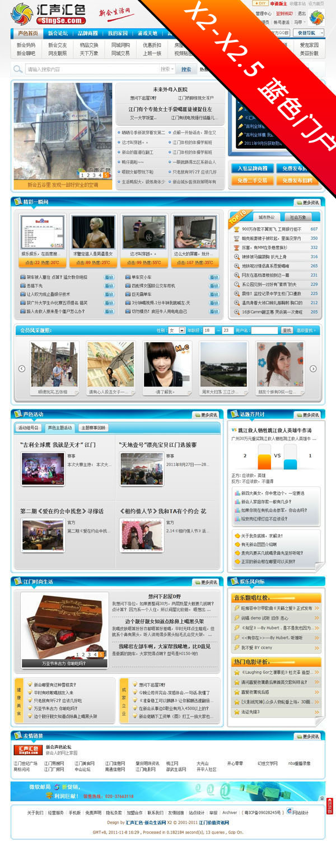Click the 物品交换 sub-navigation link

coord(89,45)
